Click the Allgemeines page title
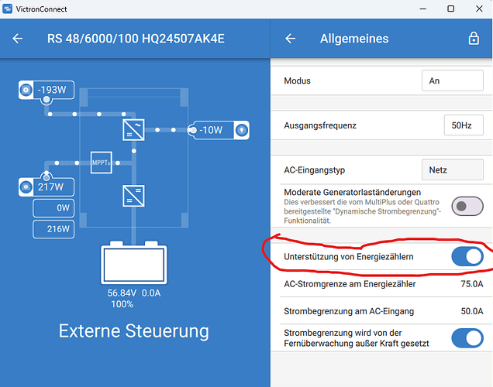 click(354, 39)
